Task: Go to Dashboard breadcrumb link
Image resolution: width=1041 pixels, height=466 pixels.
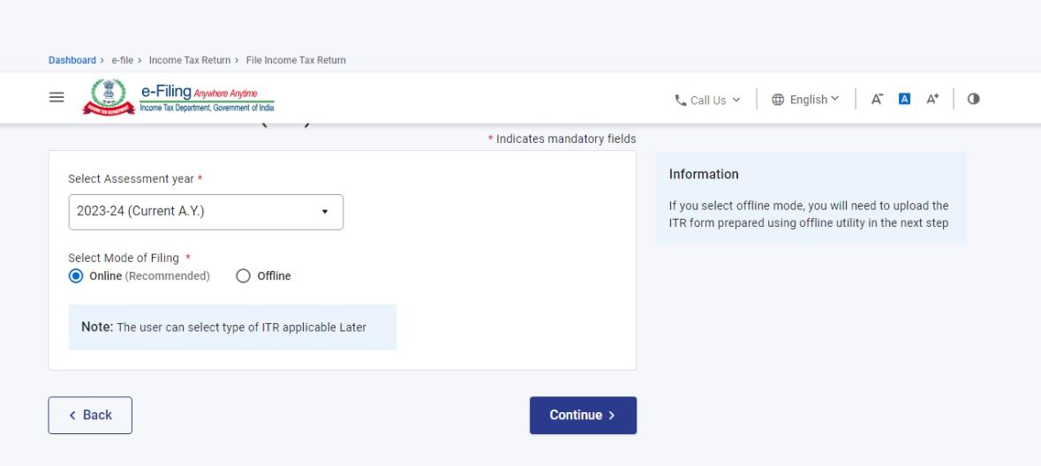Action: pos(72,60)
